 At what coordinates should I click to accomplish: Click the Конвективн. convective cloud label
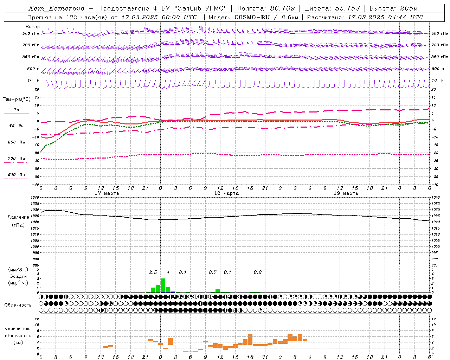18,329
